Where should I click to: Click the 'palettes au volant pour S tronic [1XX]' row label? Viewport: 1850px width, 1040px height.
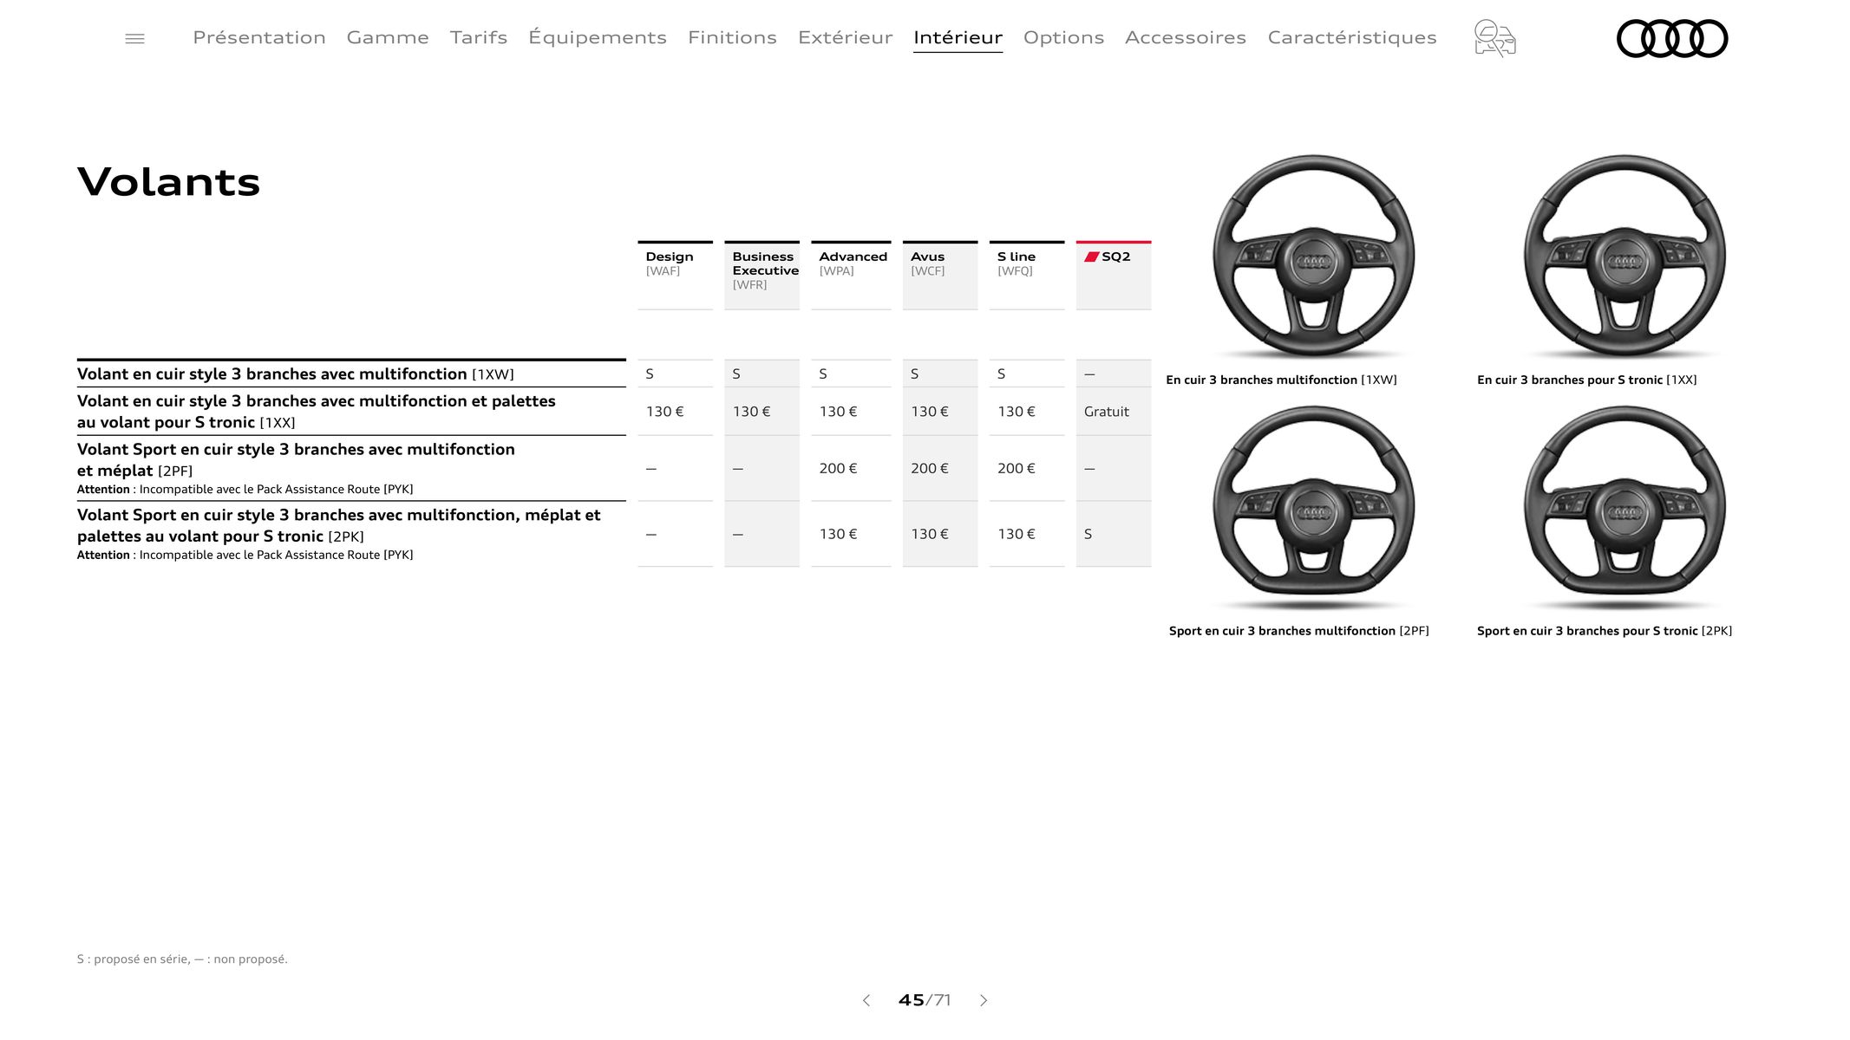[317, 412]
